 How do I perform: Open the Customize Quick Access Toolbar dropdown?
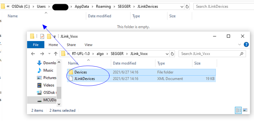click(x=55, y=36)
